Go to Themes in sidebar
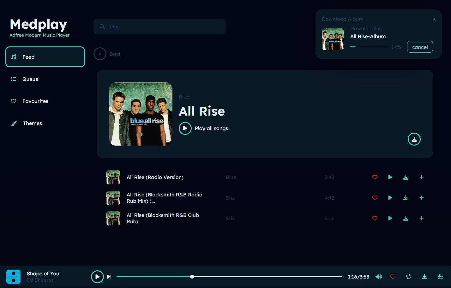 (x=32, y=123)
